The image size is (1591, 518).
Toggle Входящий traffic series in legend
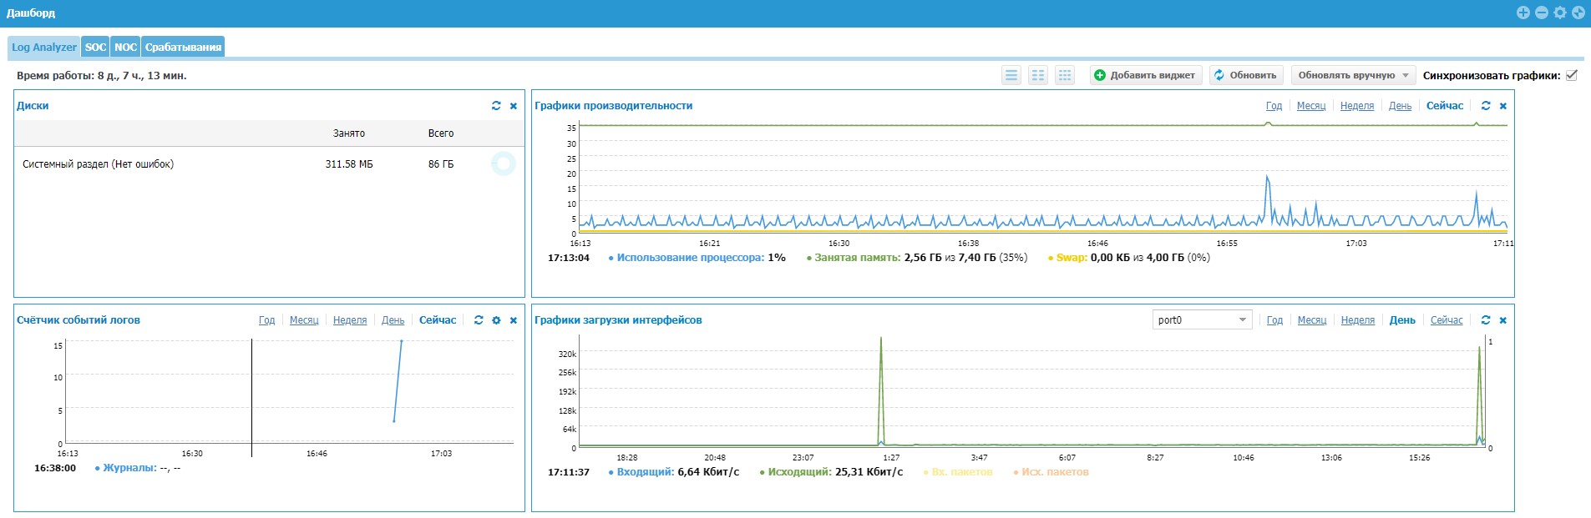[x=673, y=472]
